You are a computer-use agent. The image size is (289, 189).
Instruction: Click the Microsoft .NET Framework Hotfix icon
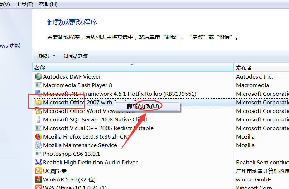pos(39,94)
